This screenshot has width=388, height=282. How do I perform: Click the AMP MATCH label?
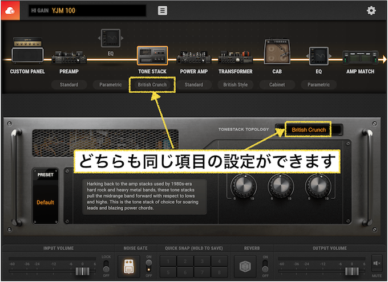(x=360, y=71)
